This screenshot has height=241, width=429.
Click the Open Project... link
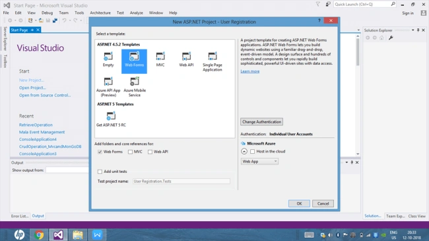tap(32, 88)
